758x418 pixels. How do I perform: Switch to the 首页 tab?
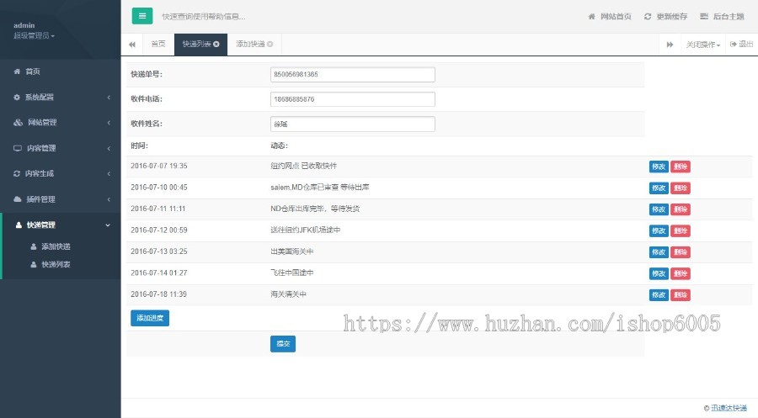[x=158, y=44]
